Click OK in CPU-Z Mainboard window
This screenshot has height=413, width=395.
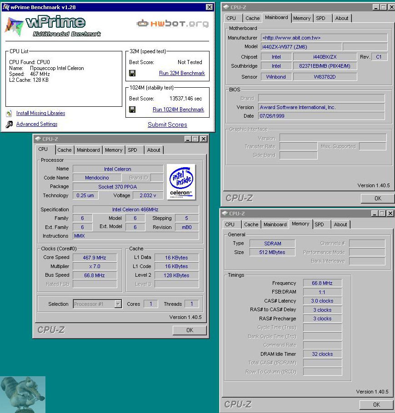pos(378,199)
